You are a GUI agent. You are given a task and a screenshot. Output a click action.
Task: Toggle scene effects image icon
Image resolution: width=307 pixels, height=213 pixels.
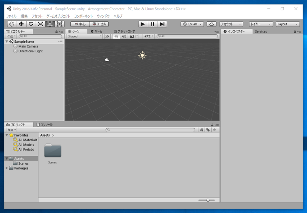pos(132,36)
